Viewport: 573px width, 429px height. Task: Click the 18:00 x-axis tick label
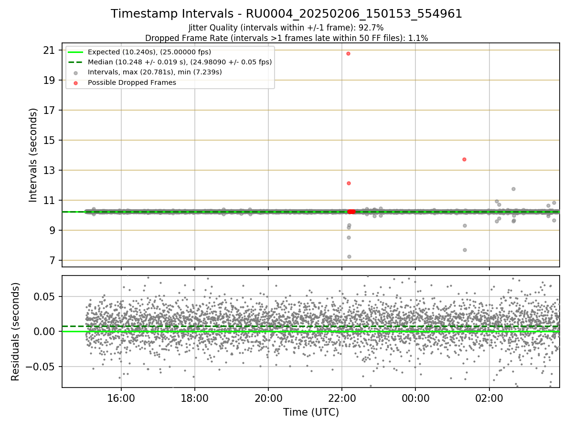[195, 398]
